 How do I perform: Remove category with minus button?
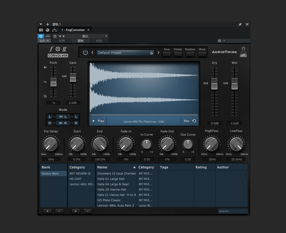(x=87, y=211)
